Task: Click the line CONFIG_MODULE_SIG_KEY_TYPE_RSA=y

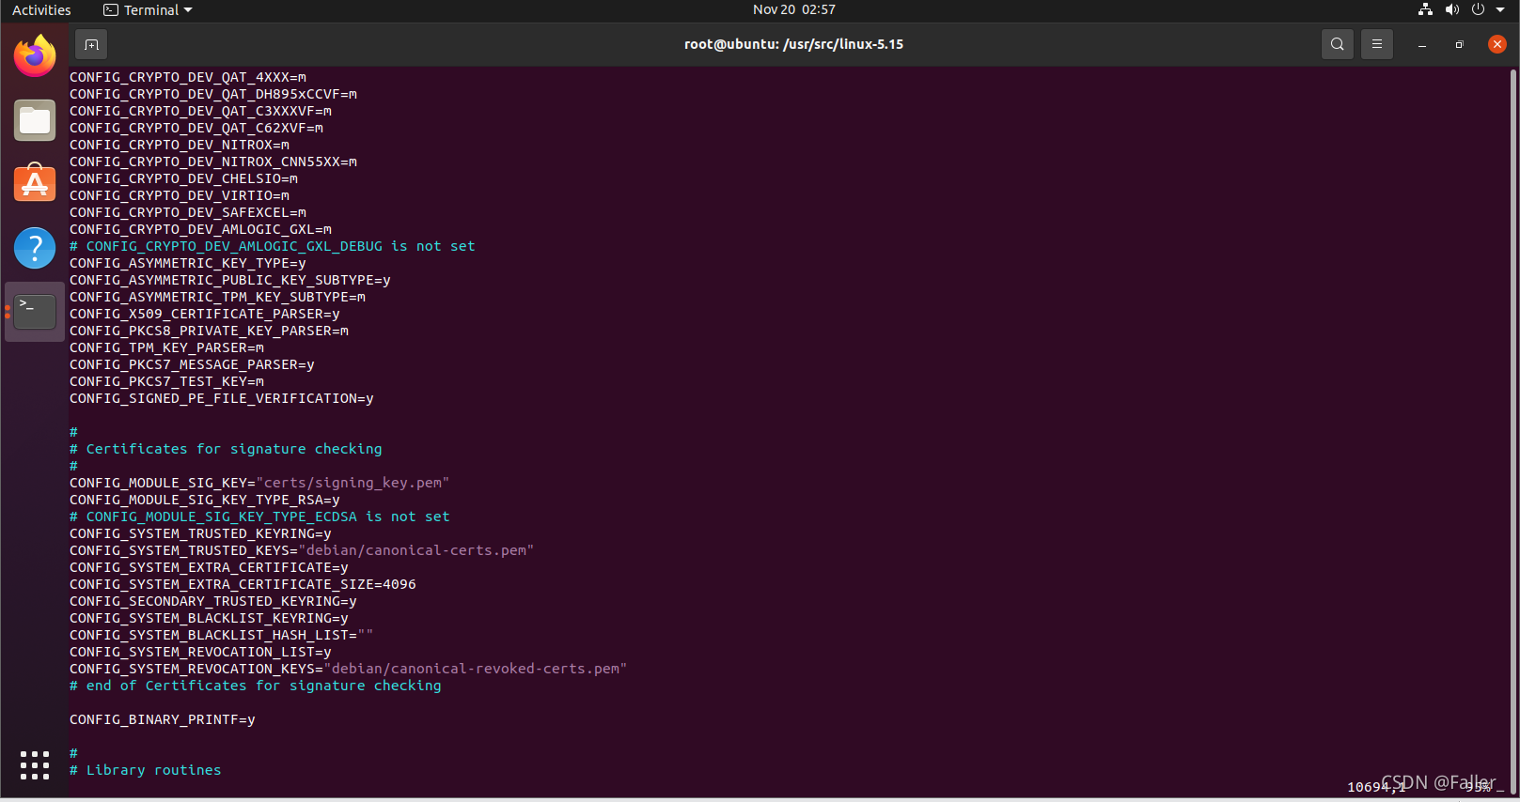Action: pos(205,500)
